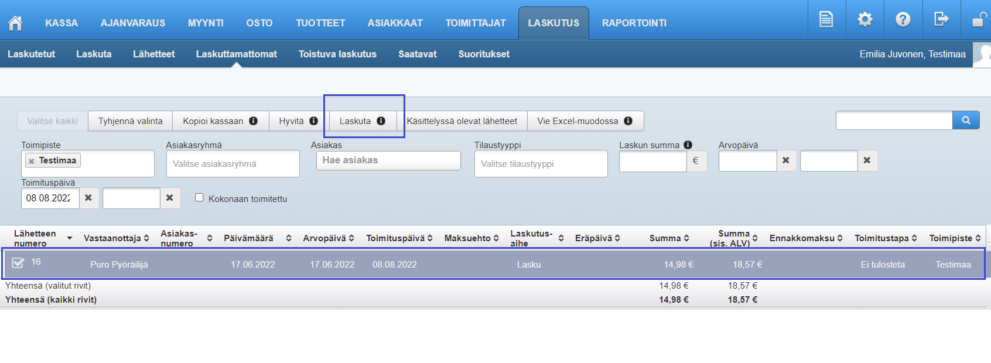Switch to the RAPORTOINTI main tab
991x363 pixels.
[x=634, y=23]
